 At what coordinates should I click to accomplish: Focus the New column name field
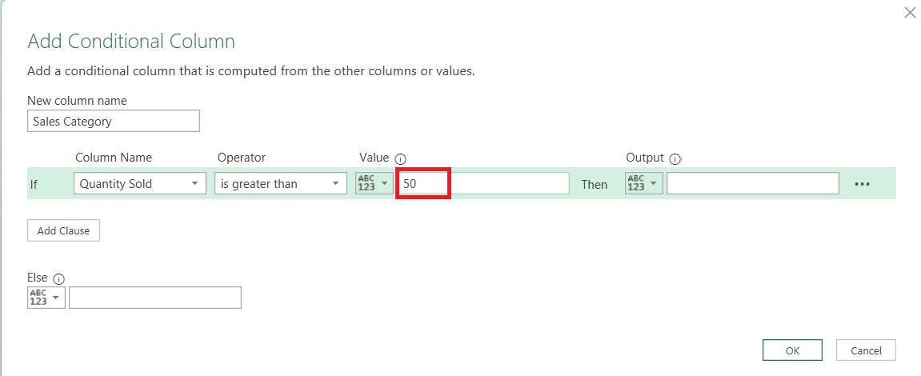tap(114, 121)
